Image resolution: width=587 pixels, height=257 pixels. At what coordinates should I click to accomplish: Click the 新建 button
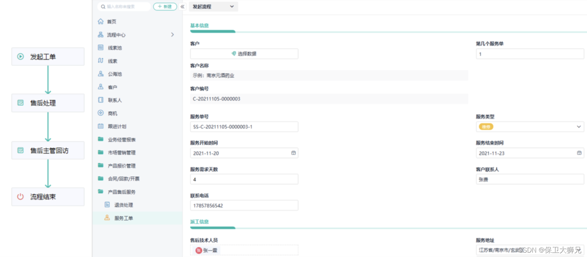point(165,7)
